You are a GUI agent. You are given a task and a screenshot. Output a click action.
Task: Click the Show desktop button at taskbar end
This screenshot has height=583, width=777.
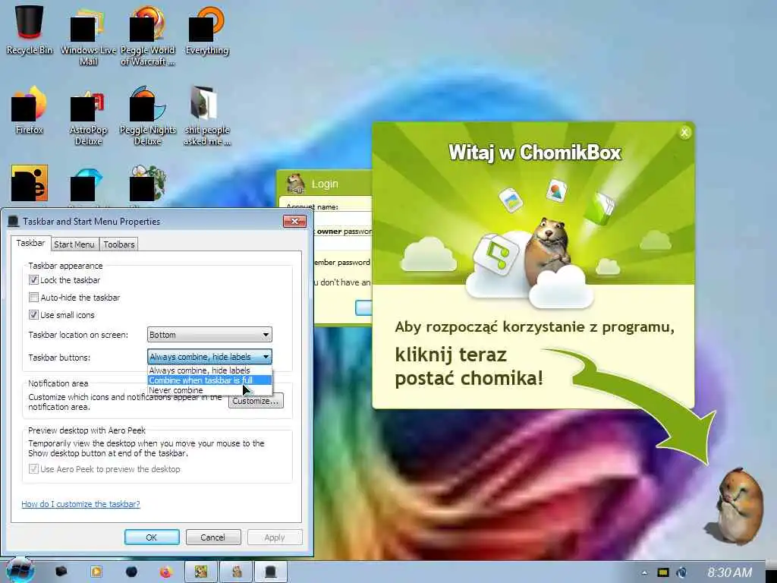[772, 572]
